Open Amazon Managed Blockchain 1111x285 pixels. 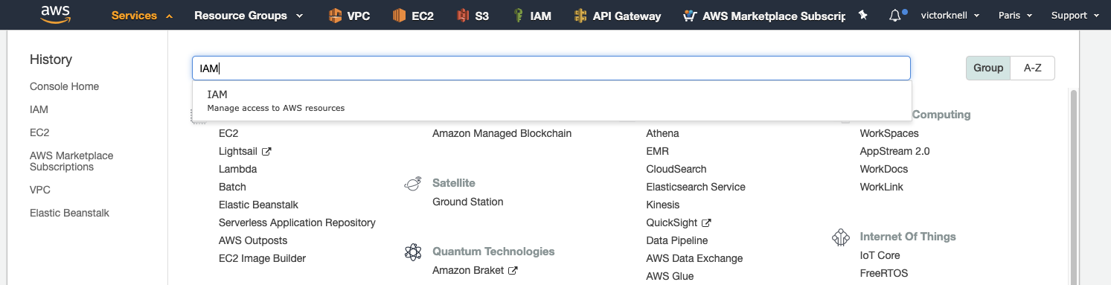pos(502,133)
